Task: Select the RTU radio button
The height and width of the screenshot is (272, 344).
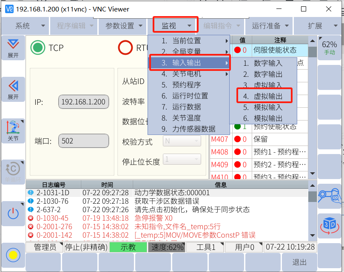Action: point(125,48)
